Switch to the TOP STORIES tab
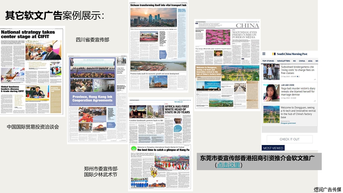Image resolution: width=343 pixels, height=193 pixels. tap(268, 61)
